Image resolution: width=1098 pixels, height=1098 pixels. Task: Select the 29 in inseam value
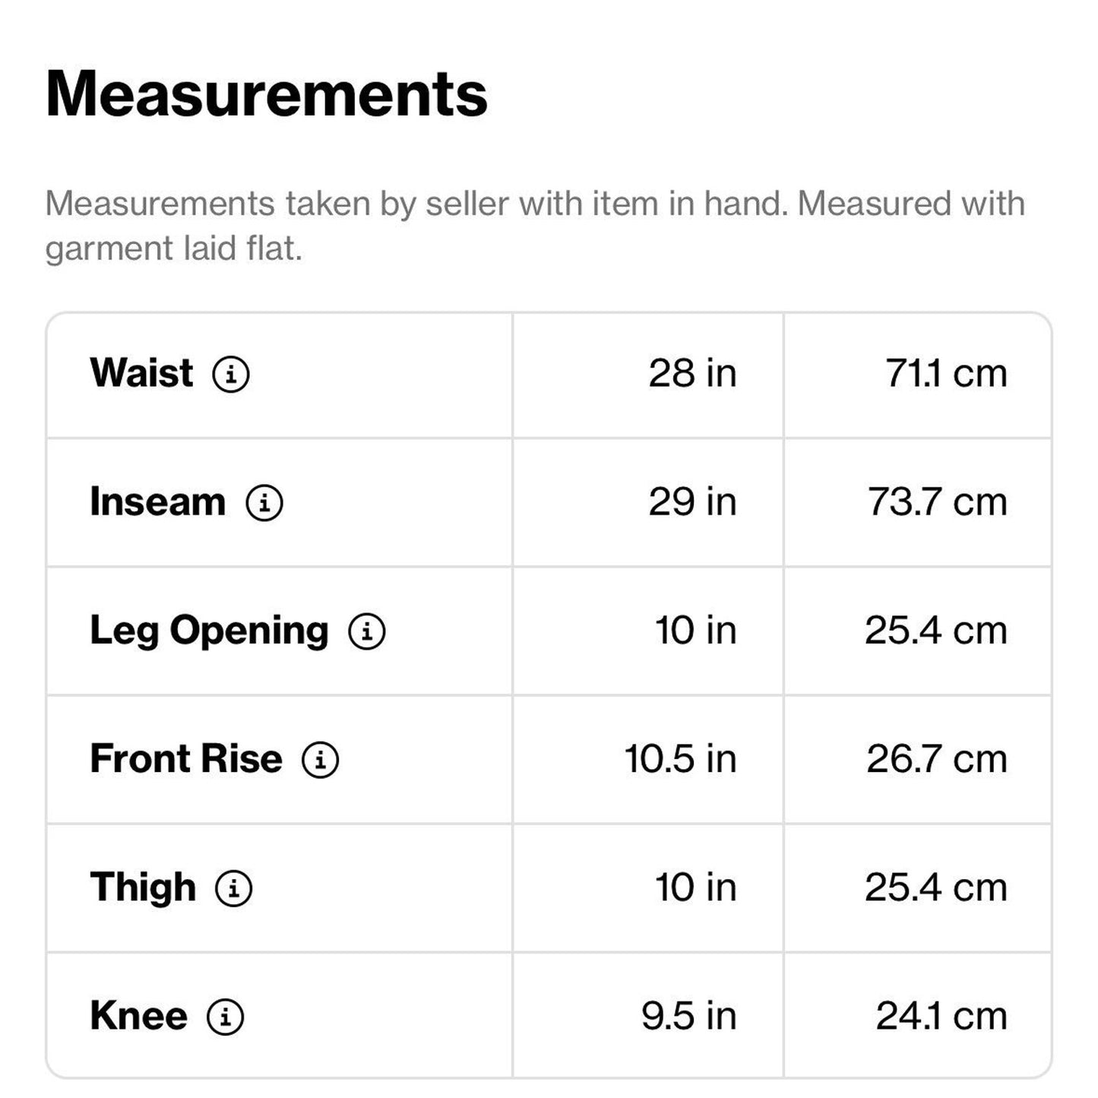[x=692, y=502]
